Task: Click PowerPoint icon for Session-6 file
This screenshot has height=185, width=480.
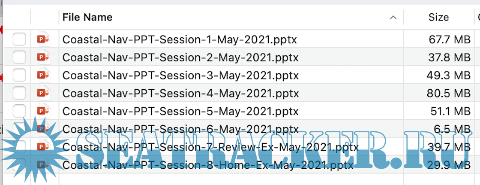Action: (x=43, y=129)
